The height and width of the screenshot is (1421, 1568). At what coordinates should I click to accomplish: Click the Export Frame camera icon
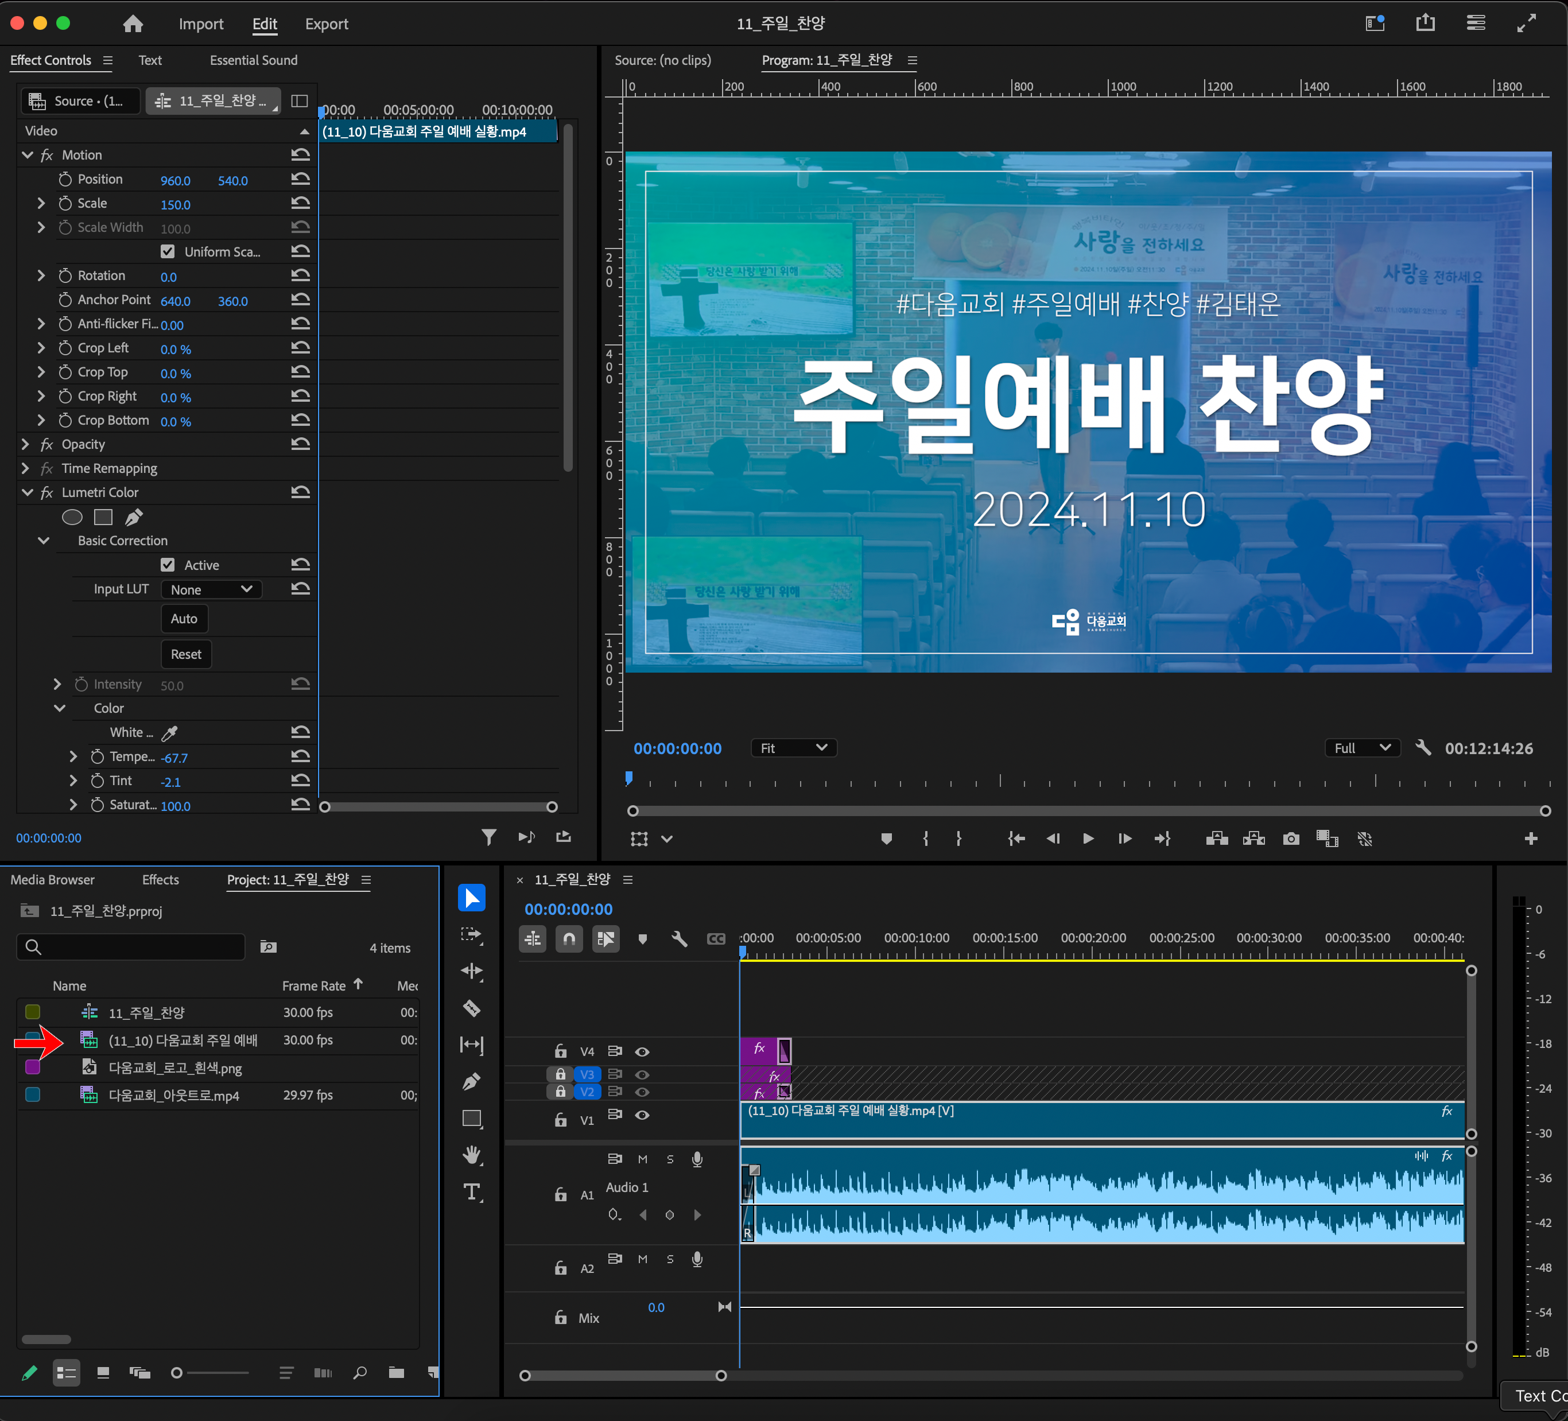click(x=1291, y=838)
